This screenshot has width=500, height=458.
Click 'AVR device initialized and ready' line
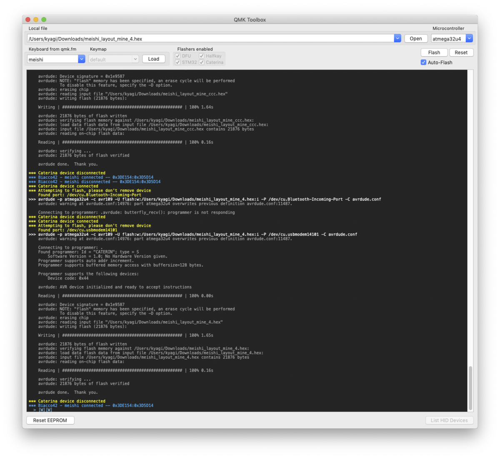tap(115, 287)
